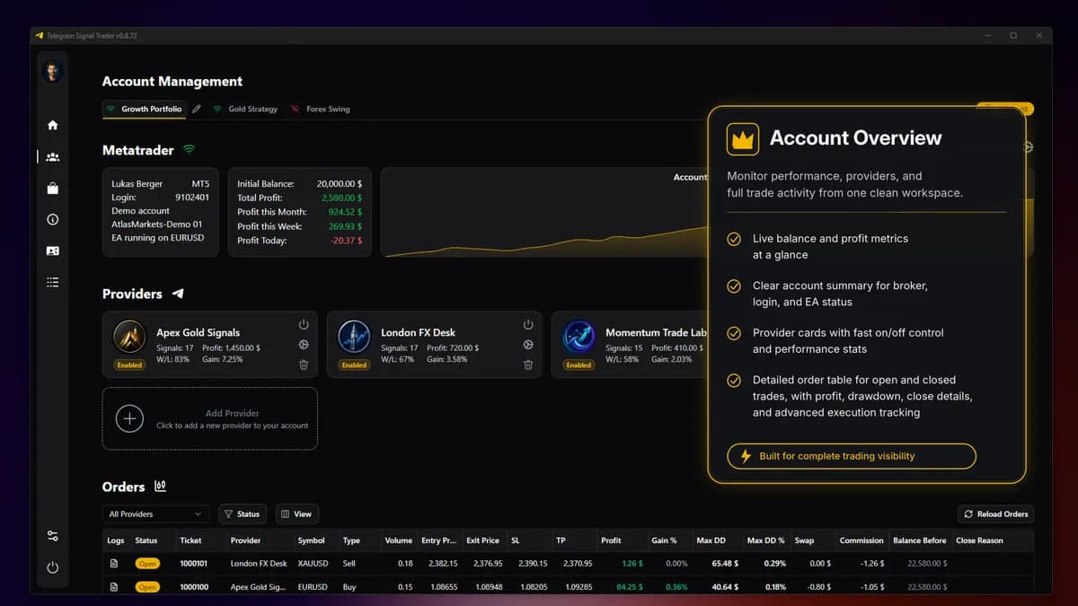
Task: Click the Enabled badge on London FX Desk
Action: point(354,365)
